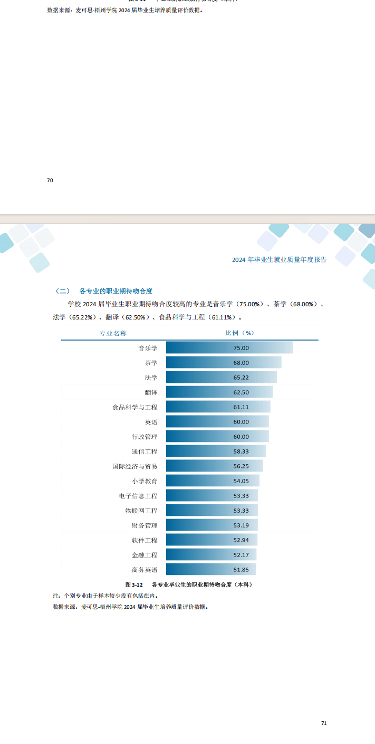Image resolution: width=375 pixels, height=744 pixels.
Task: Select the '软件工程' row label
Action: (145, 540)
